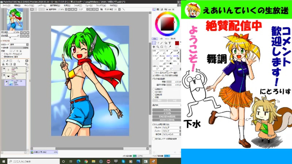Activate the Eyedropper color picker tool
Image resolution: width=292 pixels, height=164 pixels.
click(x=170, y=47)
